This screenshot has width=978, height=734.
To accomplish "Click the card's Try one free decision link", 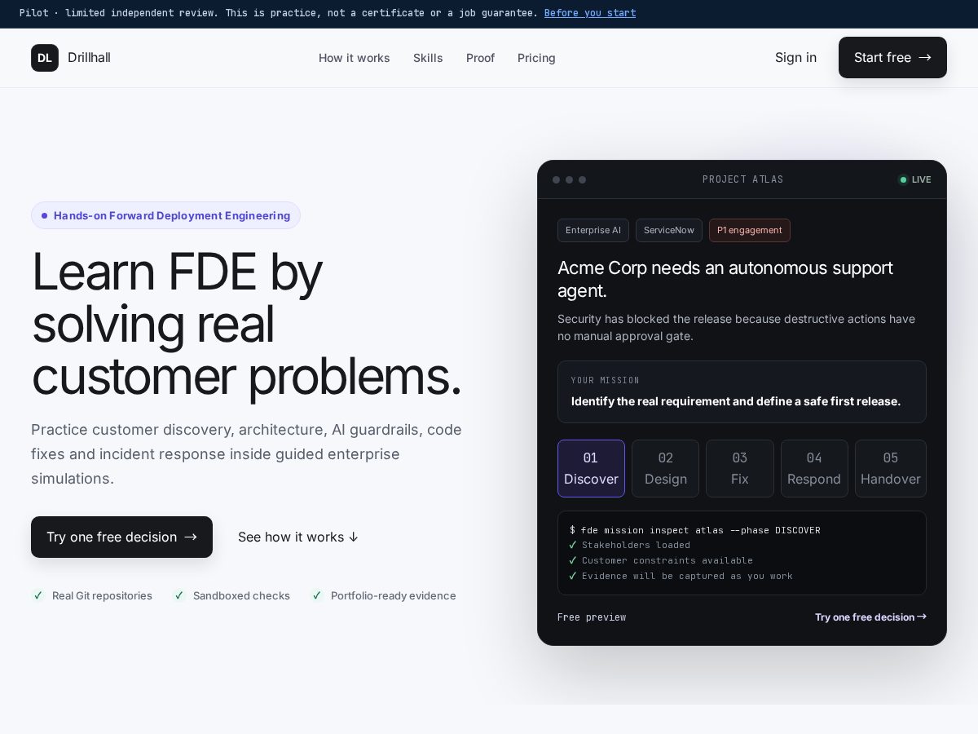I will (870, 617).
